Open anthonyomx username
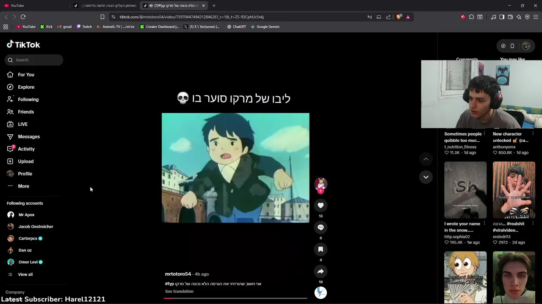The height and width of the screenshot is (304, 542). tap(504, 147)
